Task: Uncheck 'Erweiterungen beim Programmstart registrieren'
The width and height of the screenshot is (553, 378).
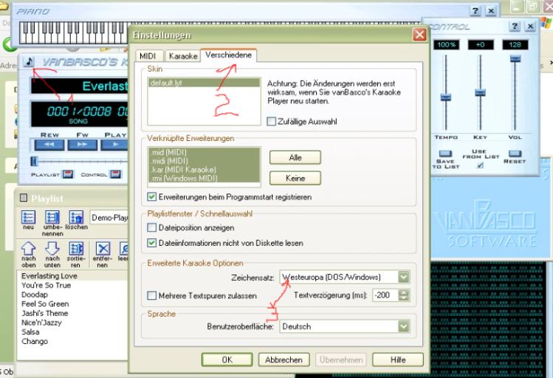Action: tap(151, 197)
